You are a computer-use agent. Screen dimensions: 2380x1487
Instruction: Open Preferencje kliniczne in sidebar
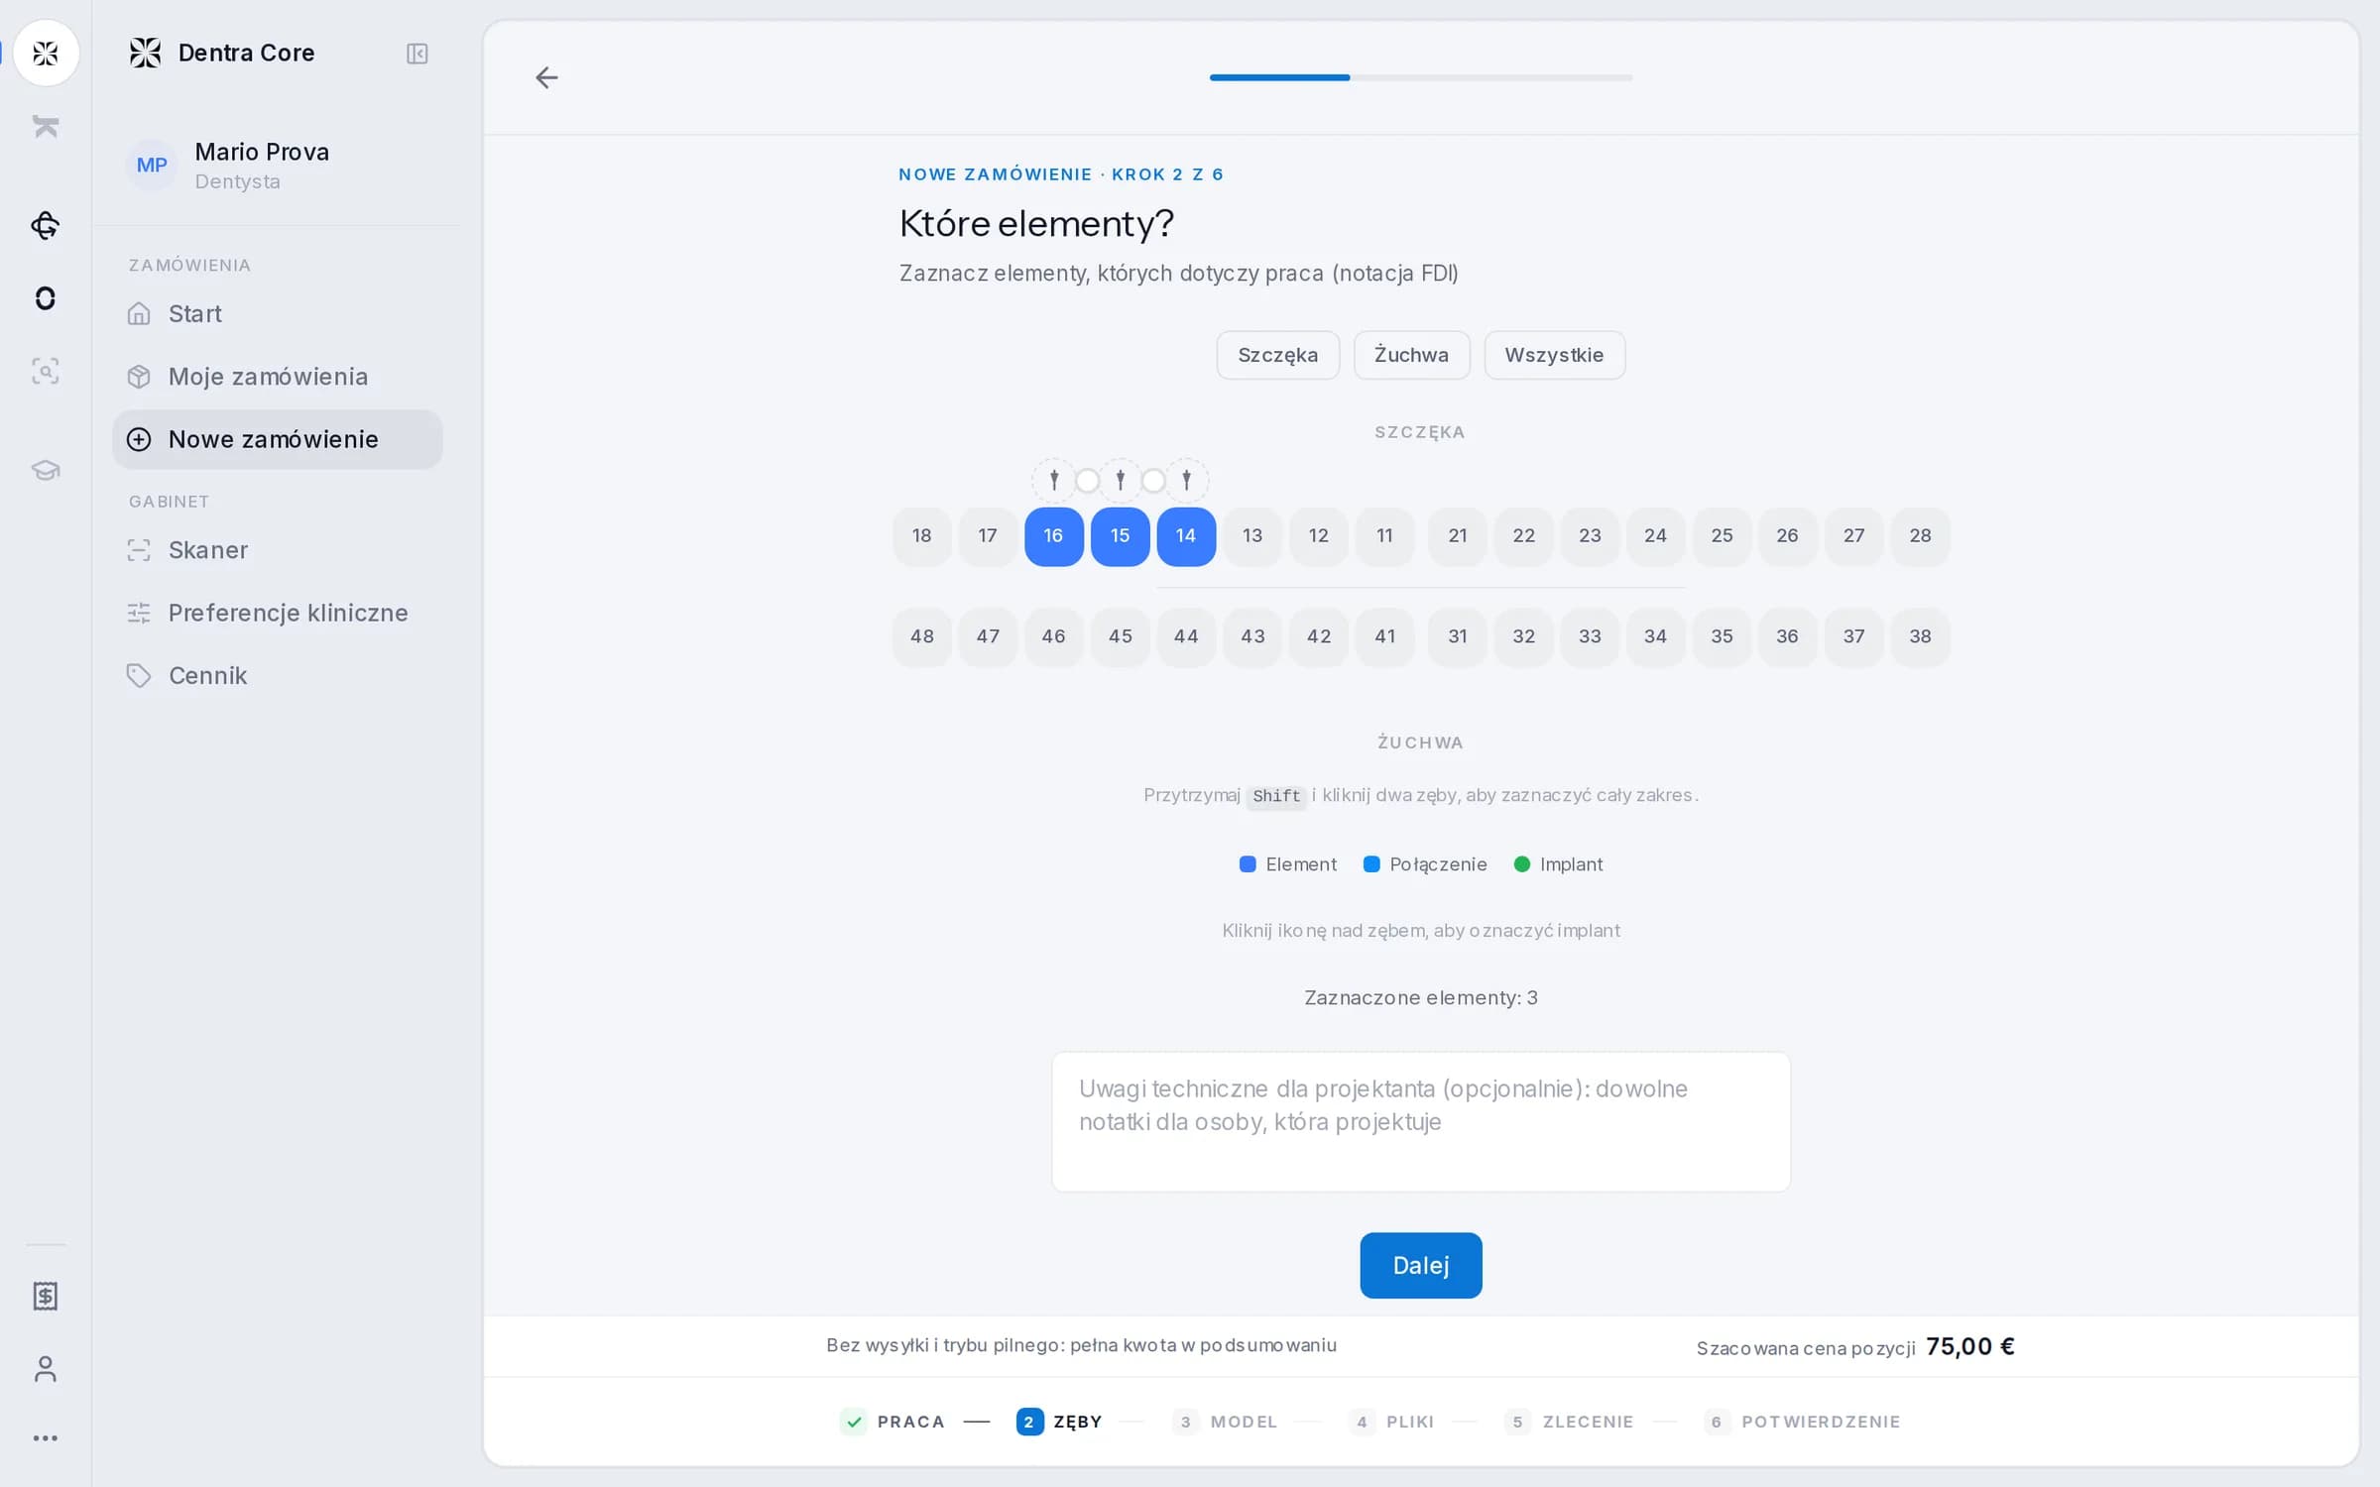coord(278,613)
